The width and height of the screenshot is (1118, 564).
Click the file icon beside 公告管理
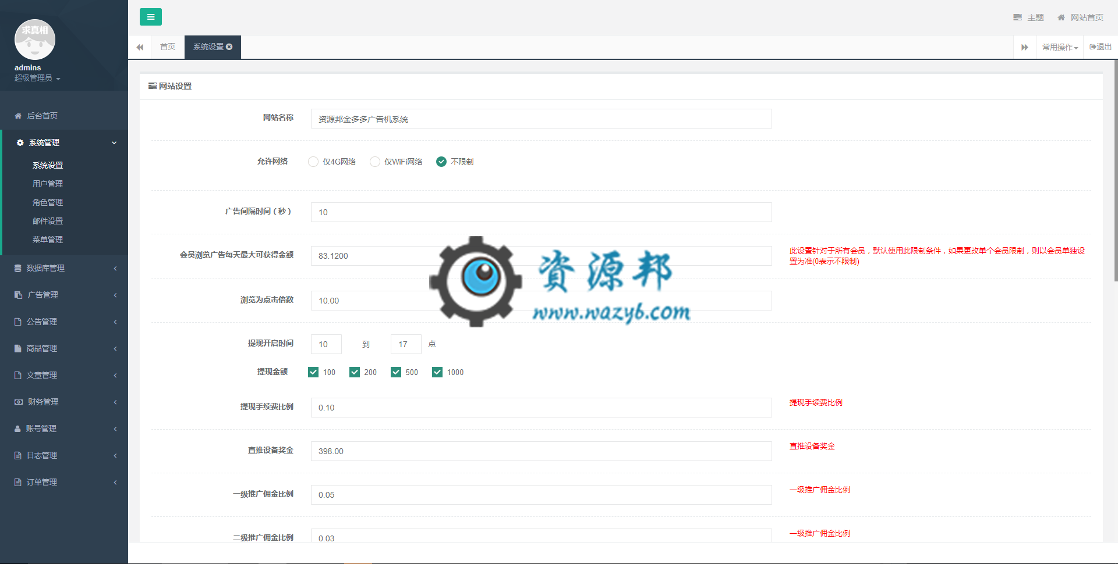pos(18,322)
